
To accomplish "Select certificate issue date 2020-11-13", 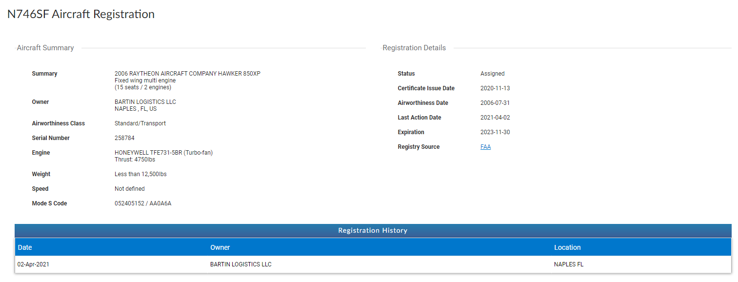I will pos(495,88).
